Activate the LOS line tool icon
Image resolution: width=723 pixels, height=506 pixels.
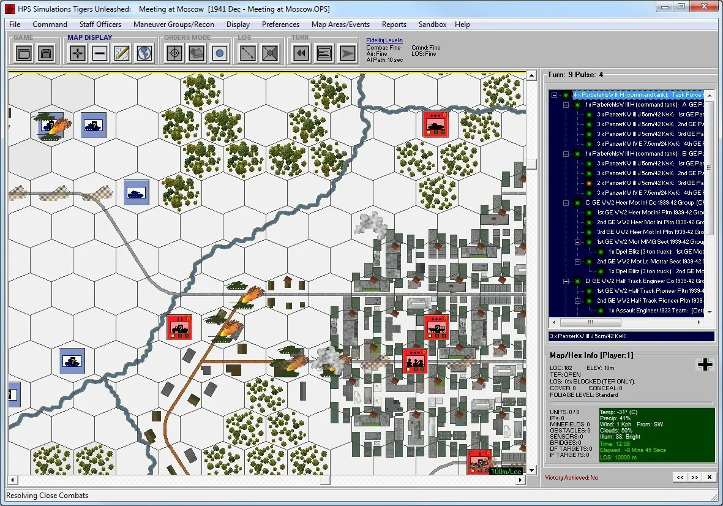pyautogui.click(x=246, y=53)
